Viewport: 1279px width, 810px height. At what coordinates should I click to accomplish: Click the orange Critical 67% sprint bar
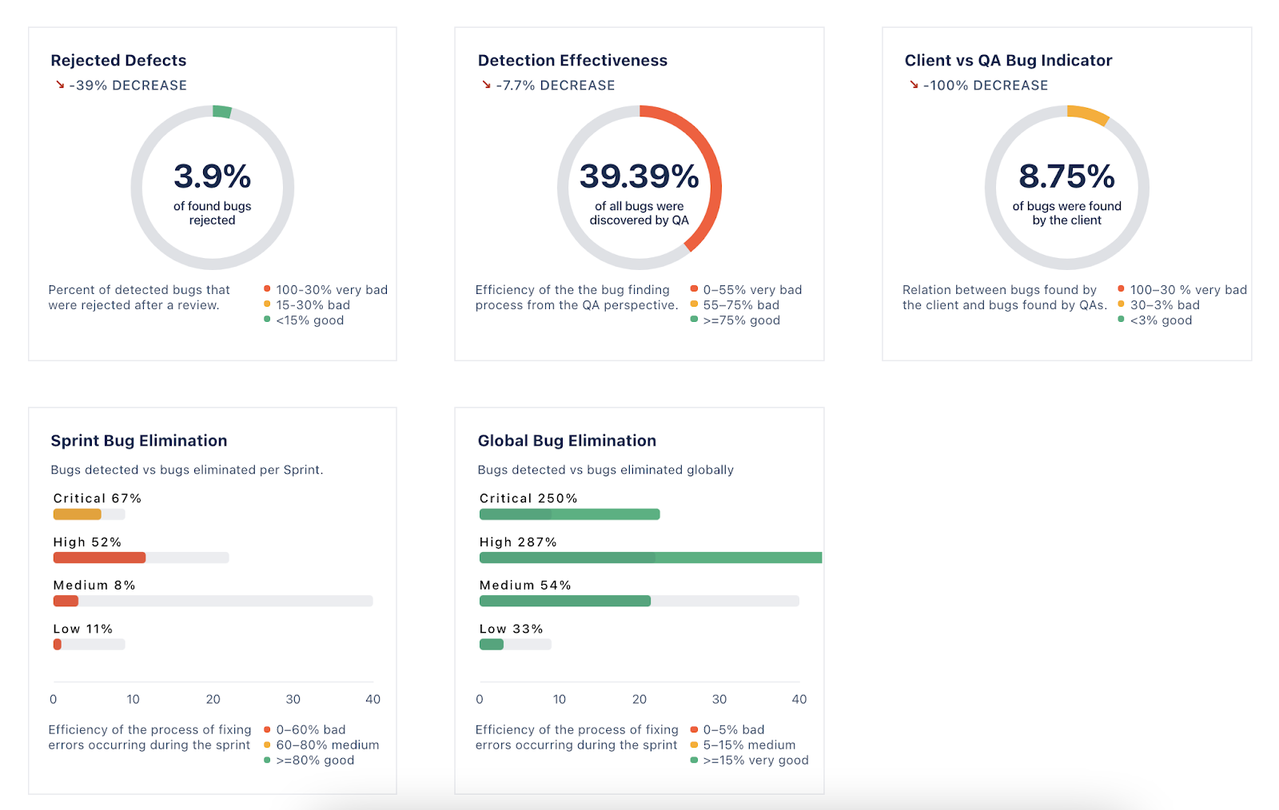(x=78, y=514)
